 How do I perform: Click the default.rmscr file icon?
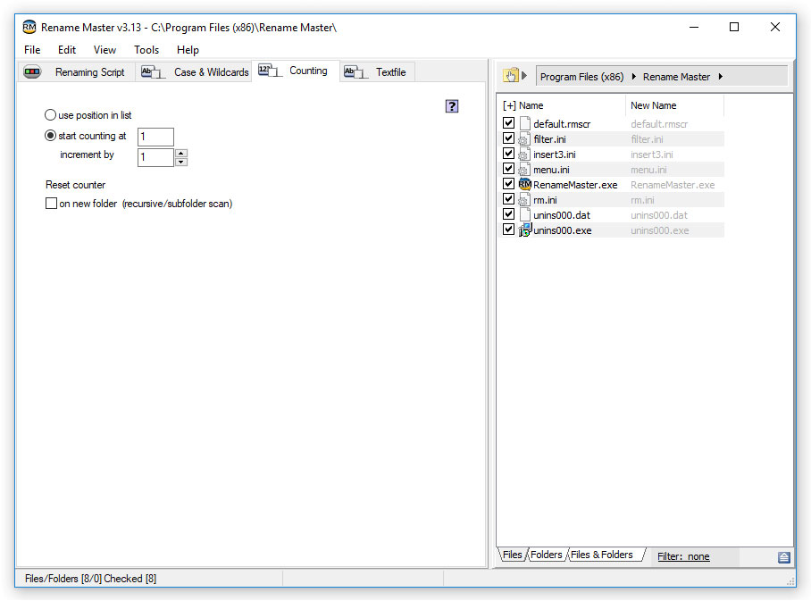point(524,123)
